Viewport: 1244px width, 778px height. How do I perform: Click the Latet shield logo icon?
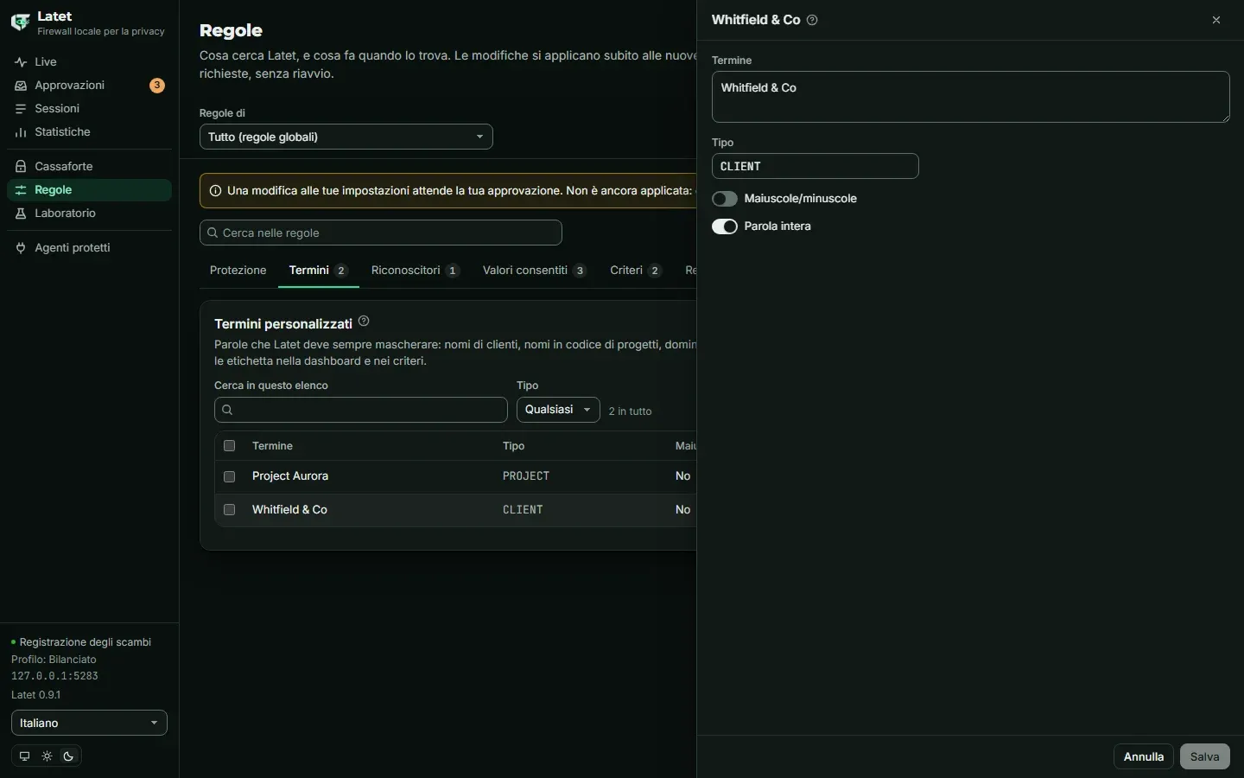click(20, 22)
